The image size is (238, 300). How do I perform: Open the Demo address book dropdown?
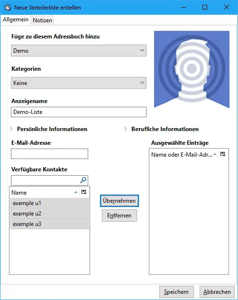79,50
